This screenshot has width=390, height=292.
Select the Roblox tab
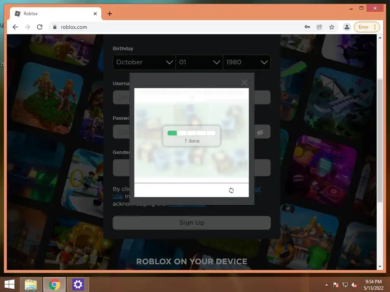[x=56, y=14]
